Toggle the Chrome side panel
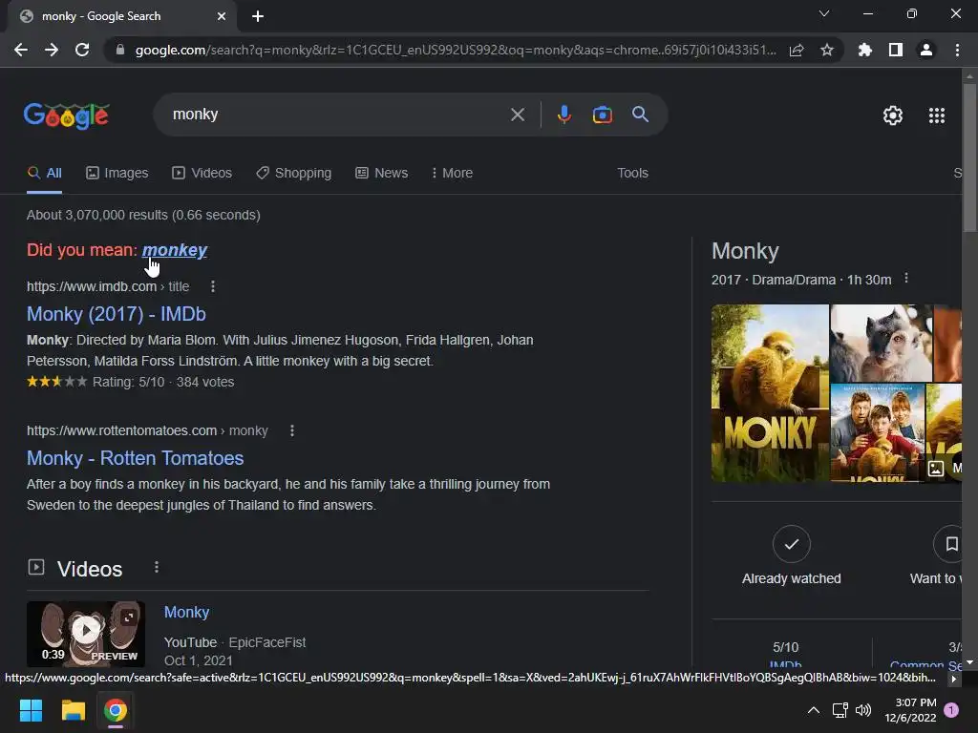This screenshot has height=733, width=978. coord(896,50)
